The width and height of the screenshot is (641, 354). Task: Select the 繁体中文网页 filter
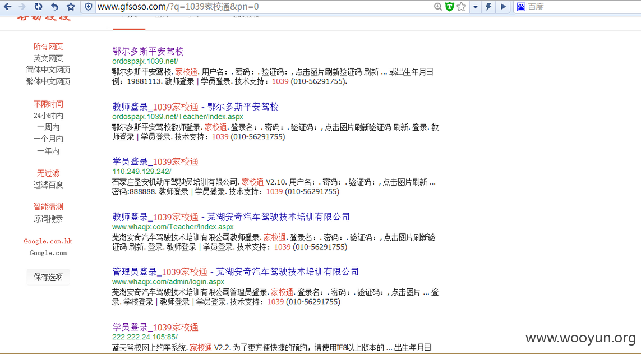[x=48, y=81]
